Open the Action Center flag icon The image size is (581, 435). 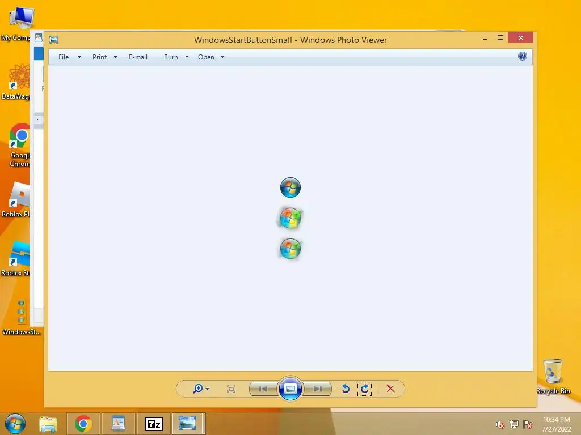[x=528, y=424]
